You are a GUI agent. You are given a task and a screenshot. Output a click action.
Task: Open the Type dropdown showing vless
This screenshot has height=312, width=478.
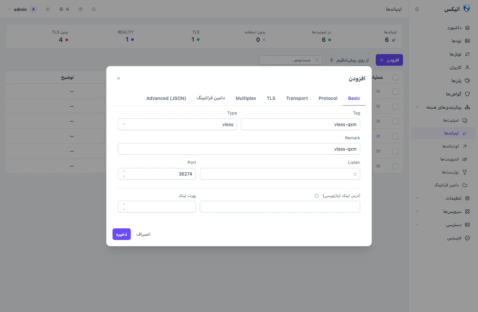[x=177, y=124]
